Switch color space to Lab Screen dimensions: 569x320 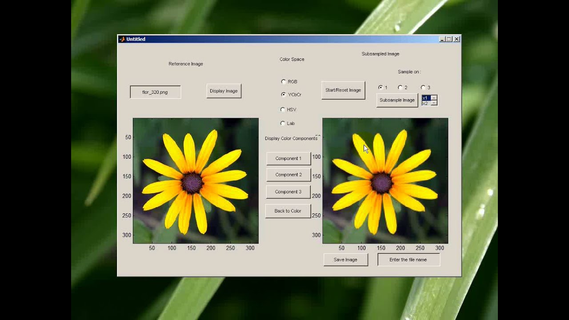point(283,123)
